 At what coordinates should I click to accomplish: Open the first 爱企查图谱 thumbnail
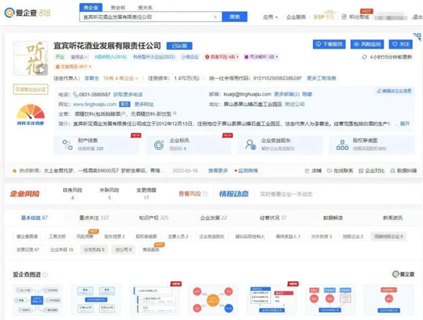tap(38, 300)
